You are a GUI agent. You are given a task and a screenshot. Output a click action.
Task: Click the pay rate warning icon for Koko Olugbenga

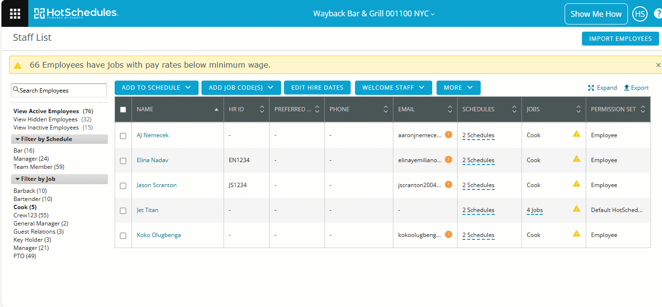[x=577, y=234]
